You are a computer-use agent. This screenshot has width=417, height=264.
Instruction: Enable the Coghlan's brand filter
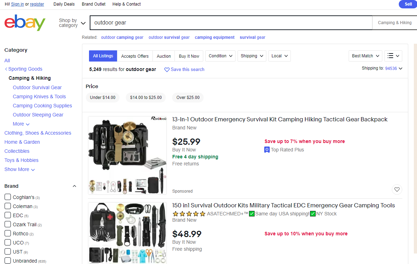pos(8,197)
